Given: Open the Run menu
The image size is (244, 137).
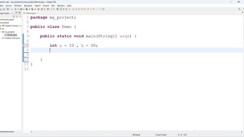Looking at the screenshot, I should point(53,6).
